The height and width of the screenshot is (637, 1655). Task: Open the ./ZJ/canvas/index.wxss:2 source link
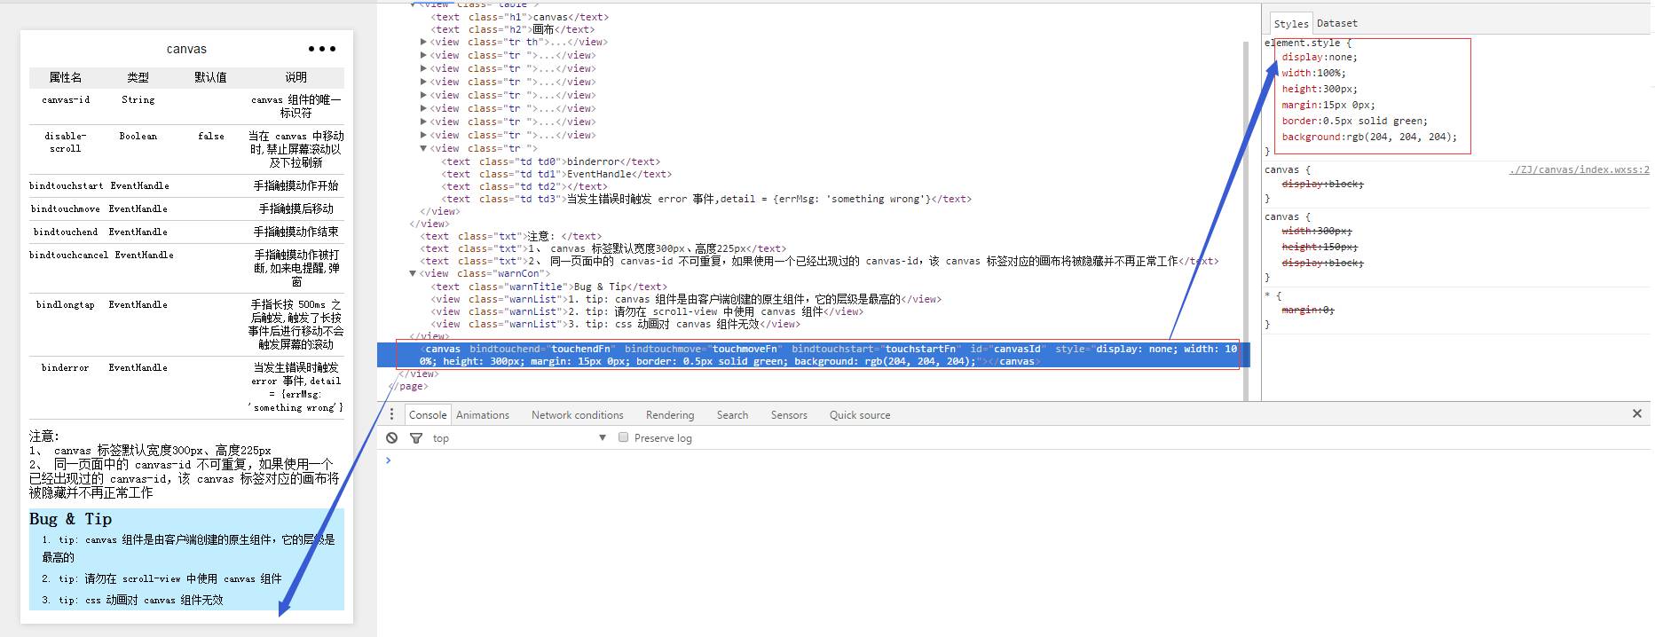click(x=1579, y=169)
